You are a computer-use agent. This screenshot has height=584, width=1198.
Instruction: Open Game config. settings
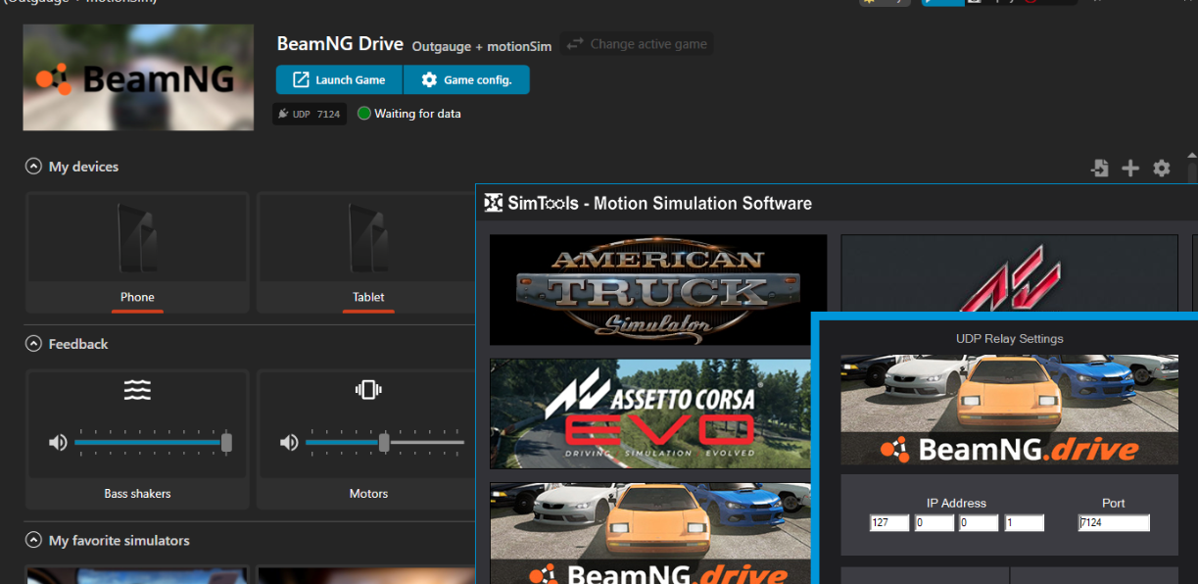pyautogui.click(x=466, y=80)
